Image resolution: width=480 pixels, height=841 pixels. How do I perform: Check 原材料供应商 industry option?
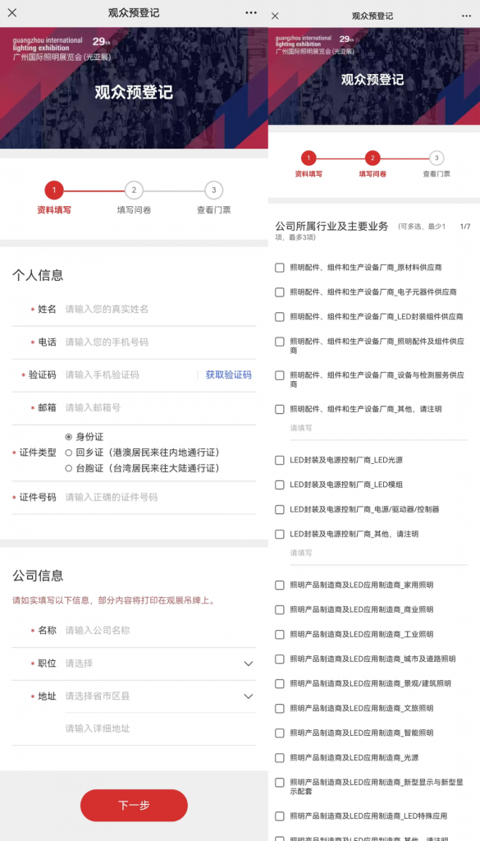tap(280, 268)
